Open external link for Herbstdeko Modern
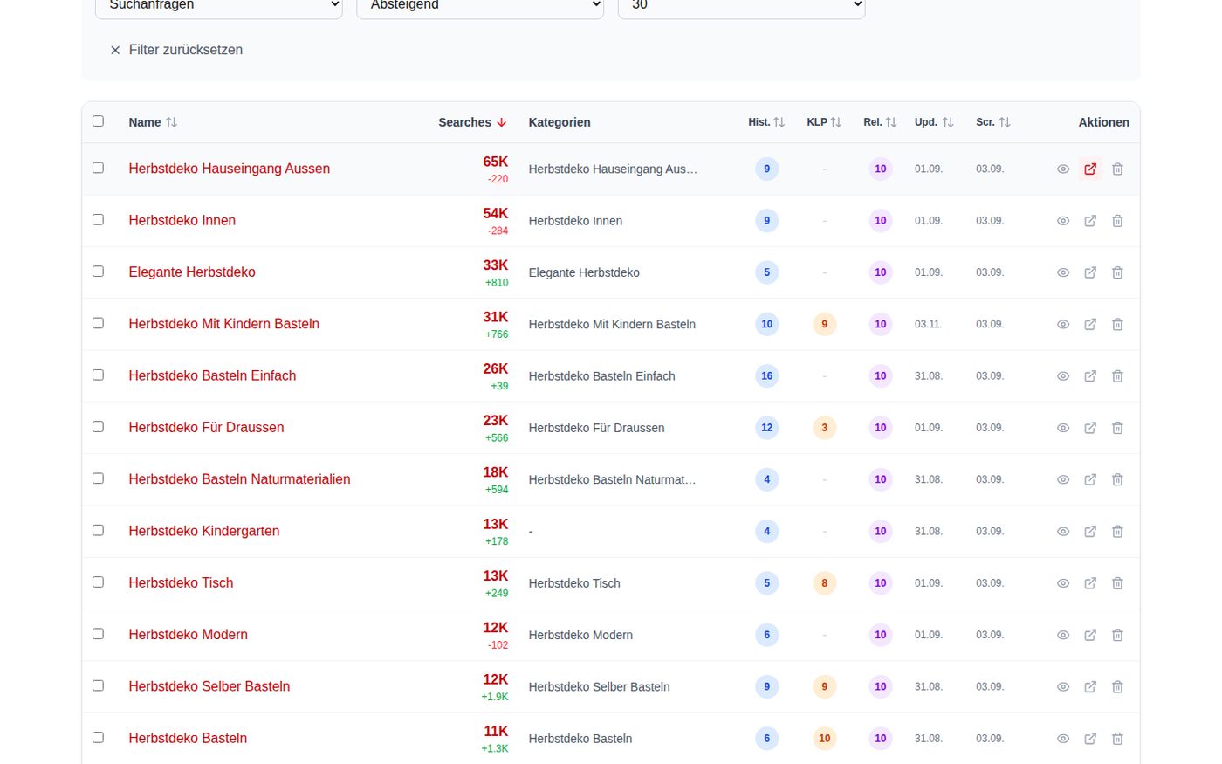Viewport: 1222px width, 764px height. pyautogui.click(x=1090, y=635)
